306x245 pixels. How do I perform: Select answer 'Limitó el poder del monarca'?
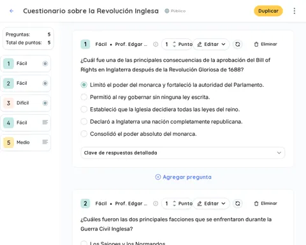(x=84, y=85)
